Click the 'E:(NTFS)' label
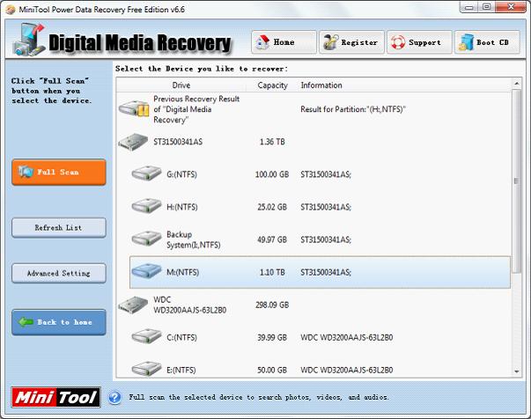 click(181, 370)
